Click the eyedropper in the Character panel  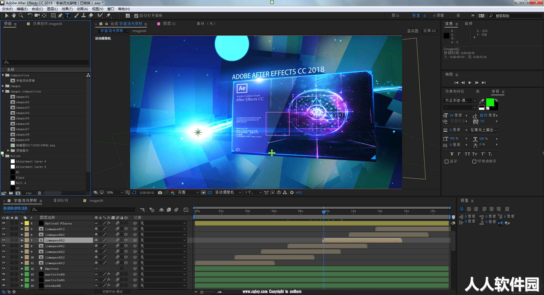point(482,101)
